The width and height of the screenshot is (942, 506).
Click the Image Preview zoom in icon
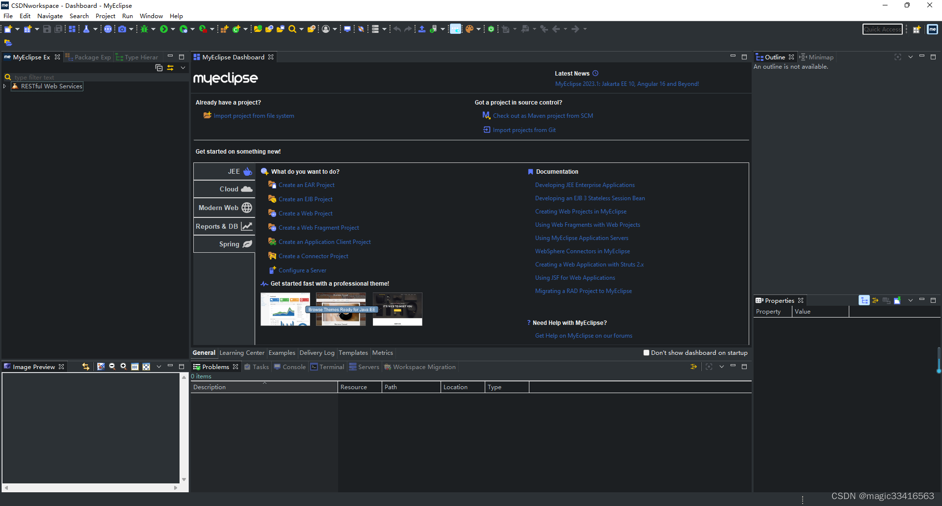(x=123, y=367)
